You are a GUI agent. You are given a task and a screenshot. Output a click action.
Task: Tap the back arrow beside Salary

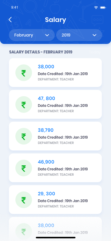10,20
